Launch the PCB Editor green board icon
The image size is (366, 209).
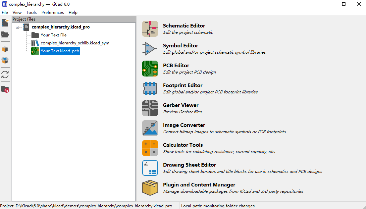[x=150, y=69]
